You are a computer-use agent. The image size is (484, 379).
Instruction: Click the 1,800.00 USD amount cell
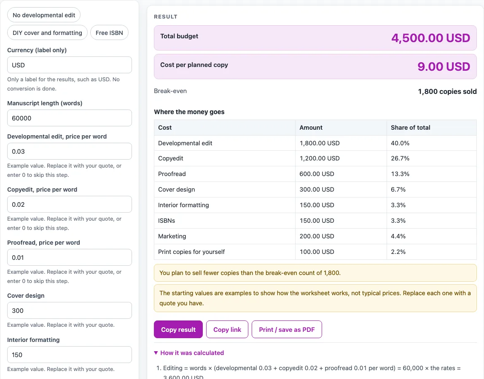tap(320, 143)
